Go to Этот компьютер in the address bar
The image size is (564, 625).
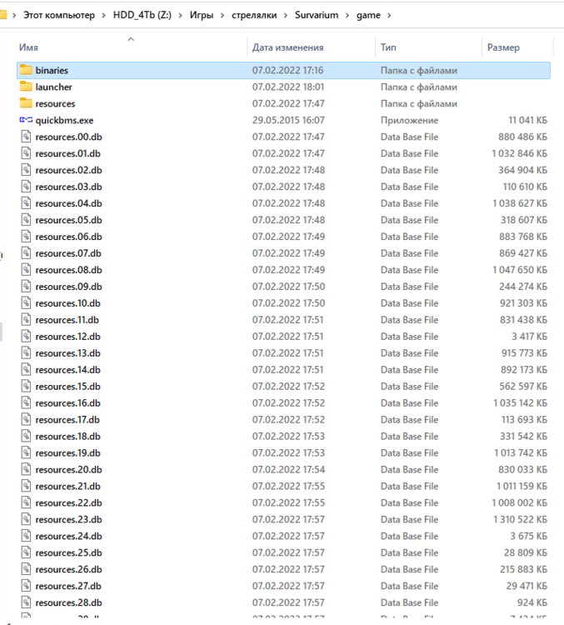(59, 15)
